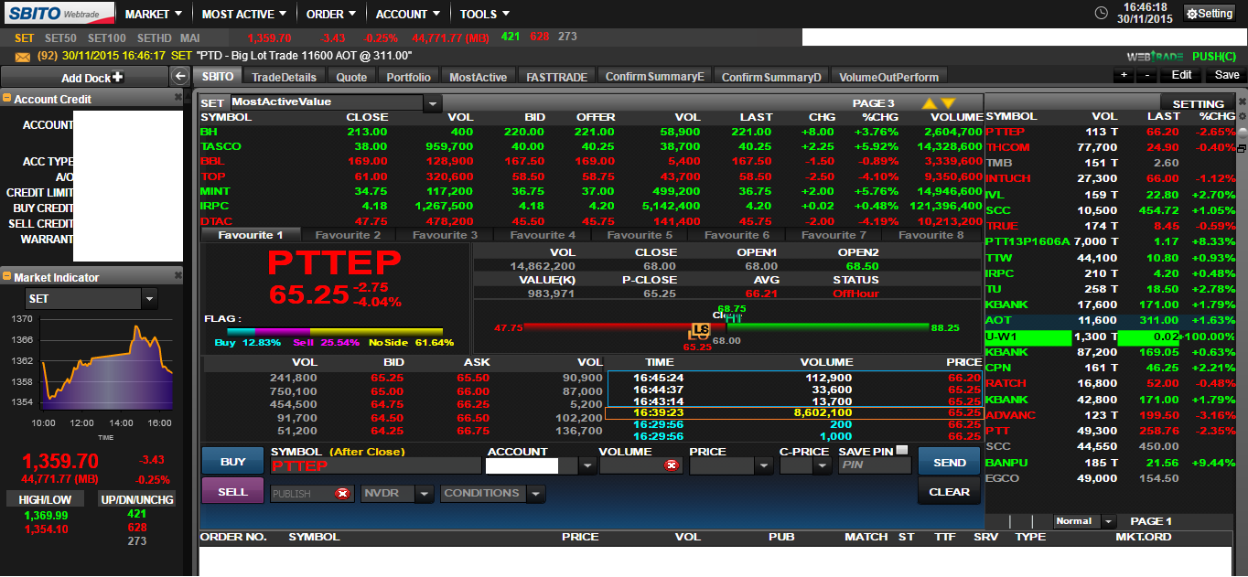Open the MARKET menu
This screenshot has width=1248, height=577.
point(153,14)
